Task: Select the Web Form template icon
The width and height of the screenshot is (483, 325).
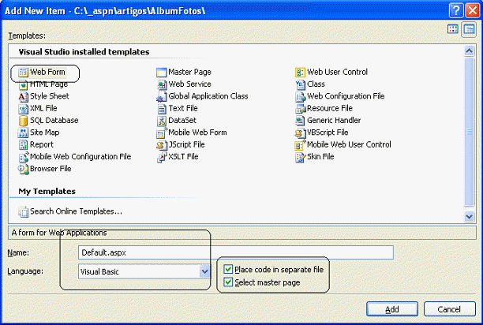Action: tap(23, 73)
